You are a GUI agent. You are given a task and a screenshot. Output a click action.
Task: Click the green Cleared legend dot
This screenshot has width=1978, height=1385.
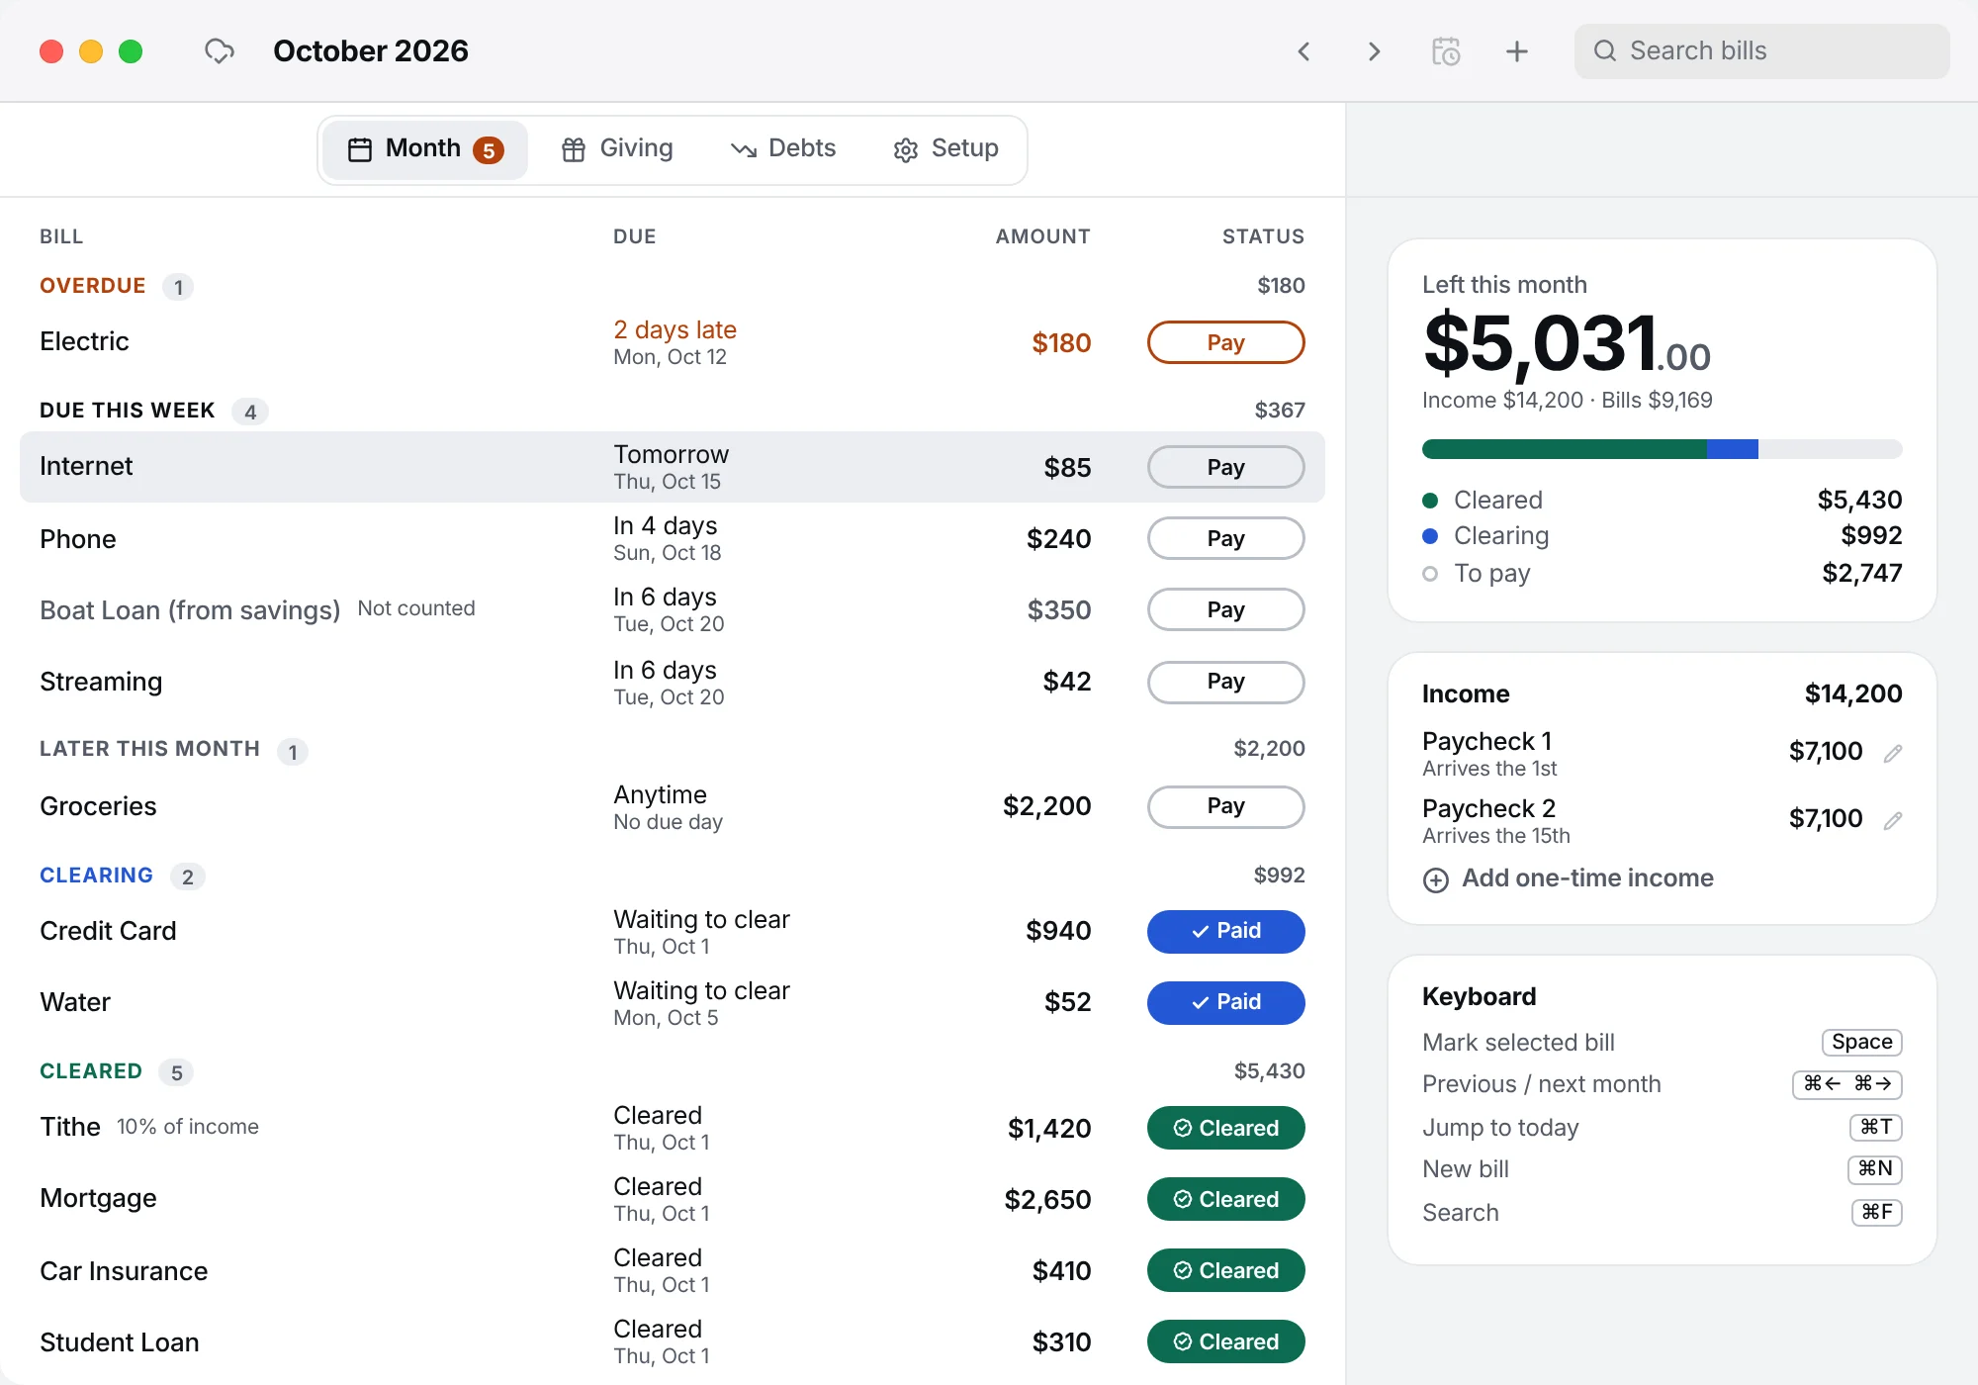click(x=1430, y=500)
